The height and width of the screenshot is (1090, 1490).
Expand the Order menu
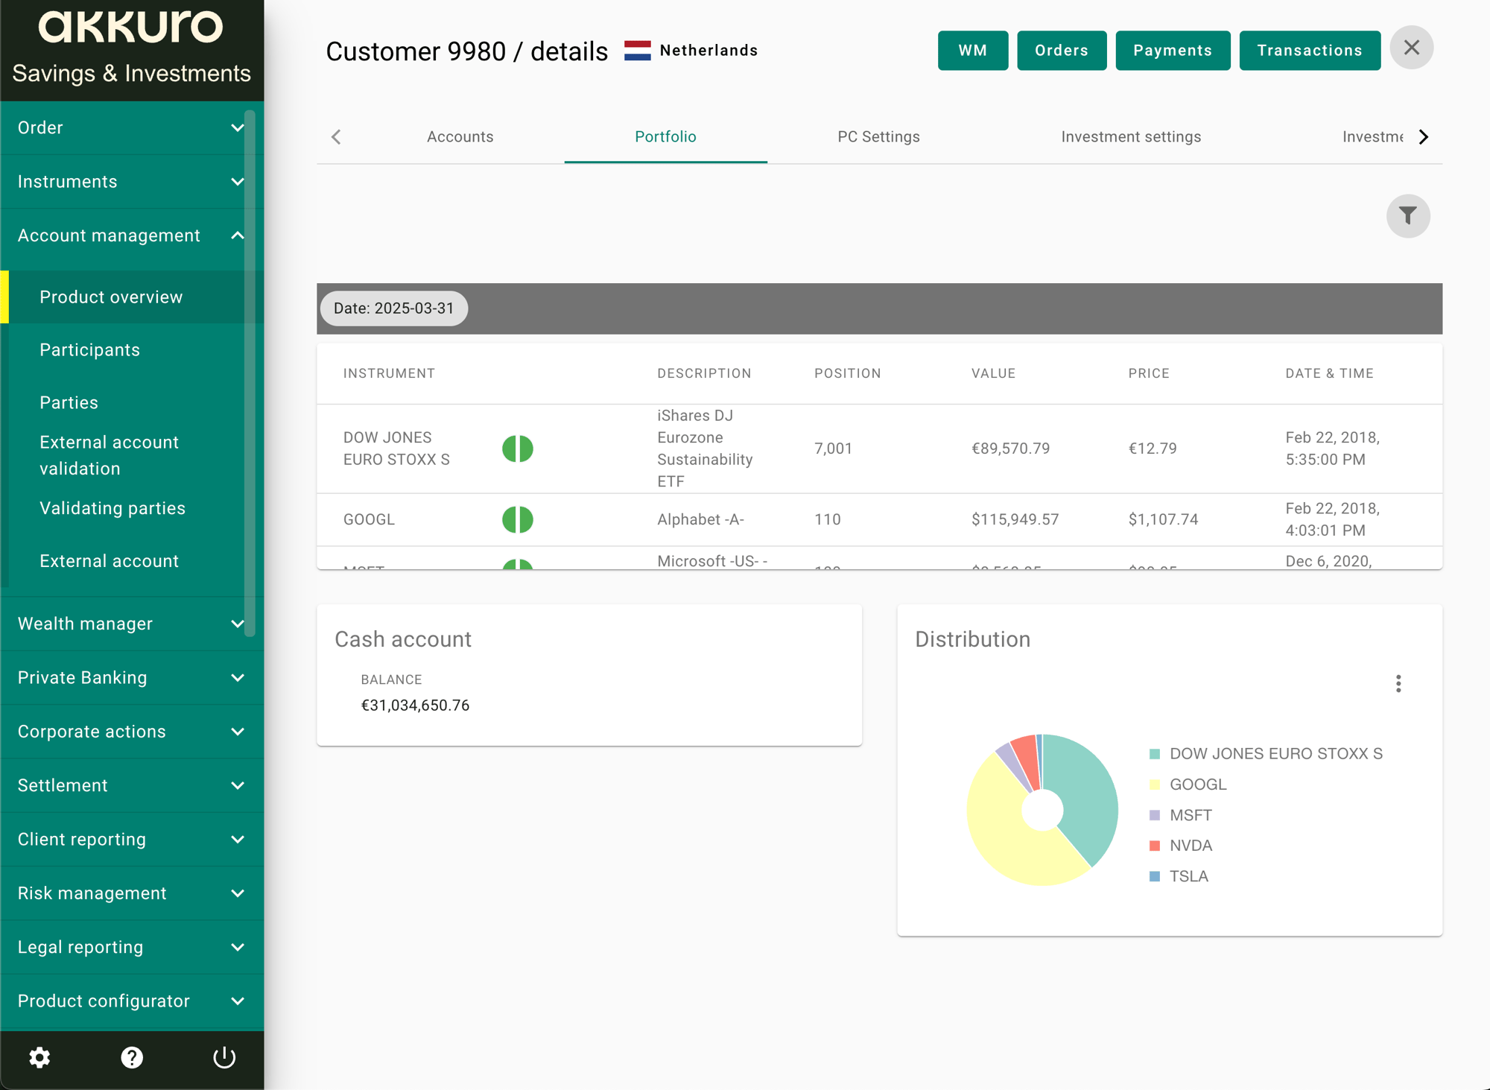coord(132,127)
